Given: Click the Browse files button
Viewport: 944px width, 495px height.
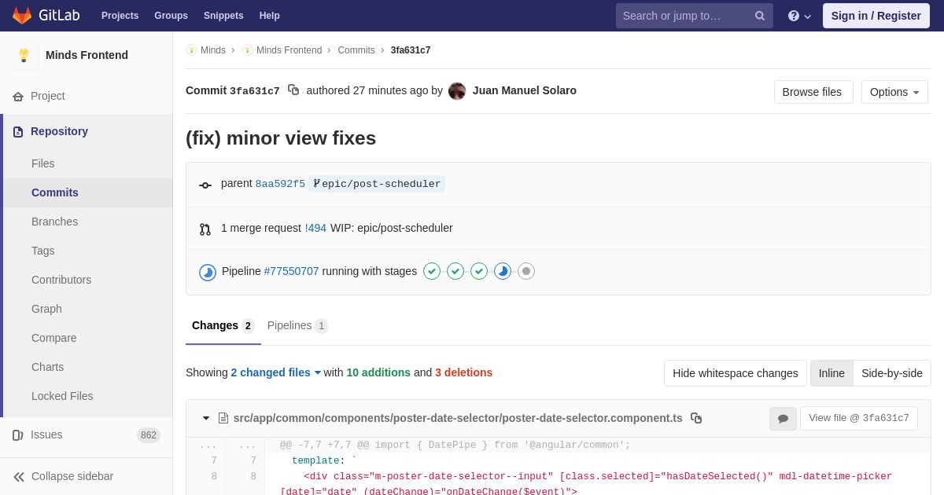Looking at the screenshot, I should [813, 92].
